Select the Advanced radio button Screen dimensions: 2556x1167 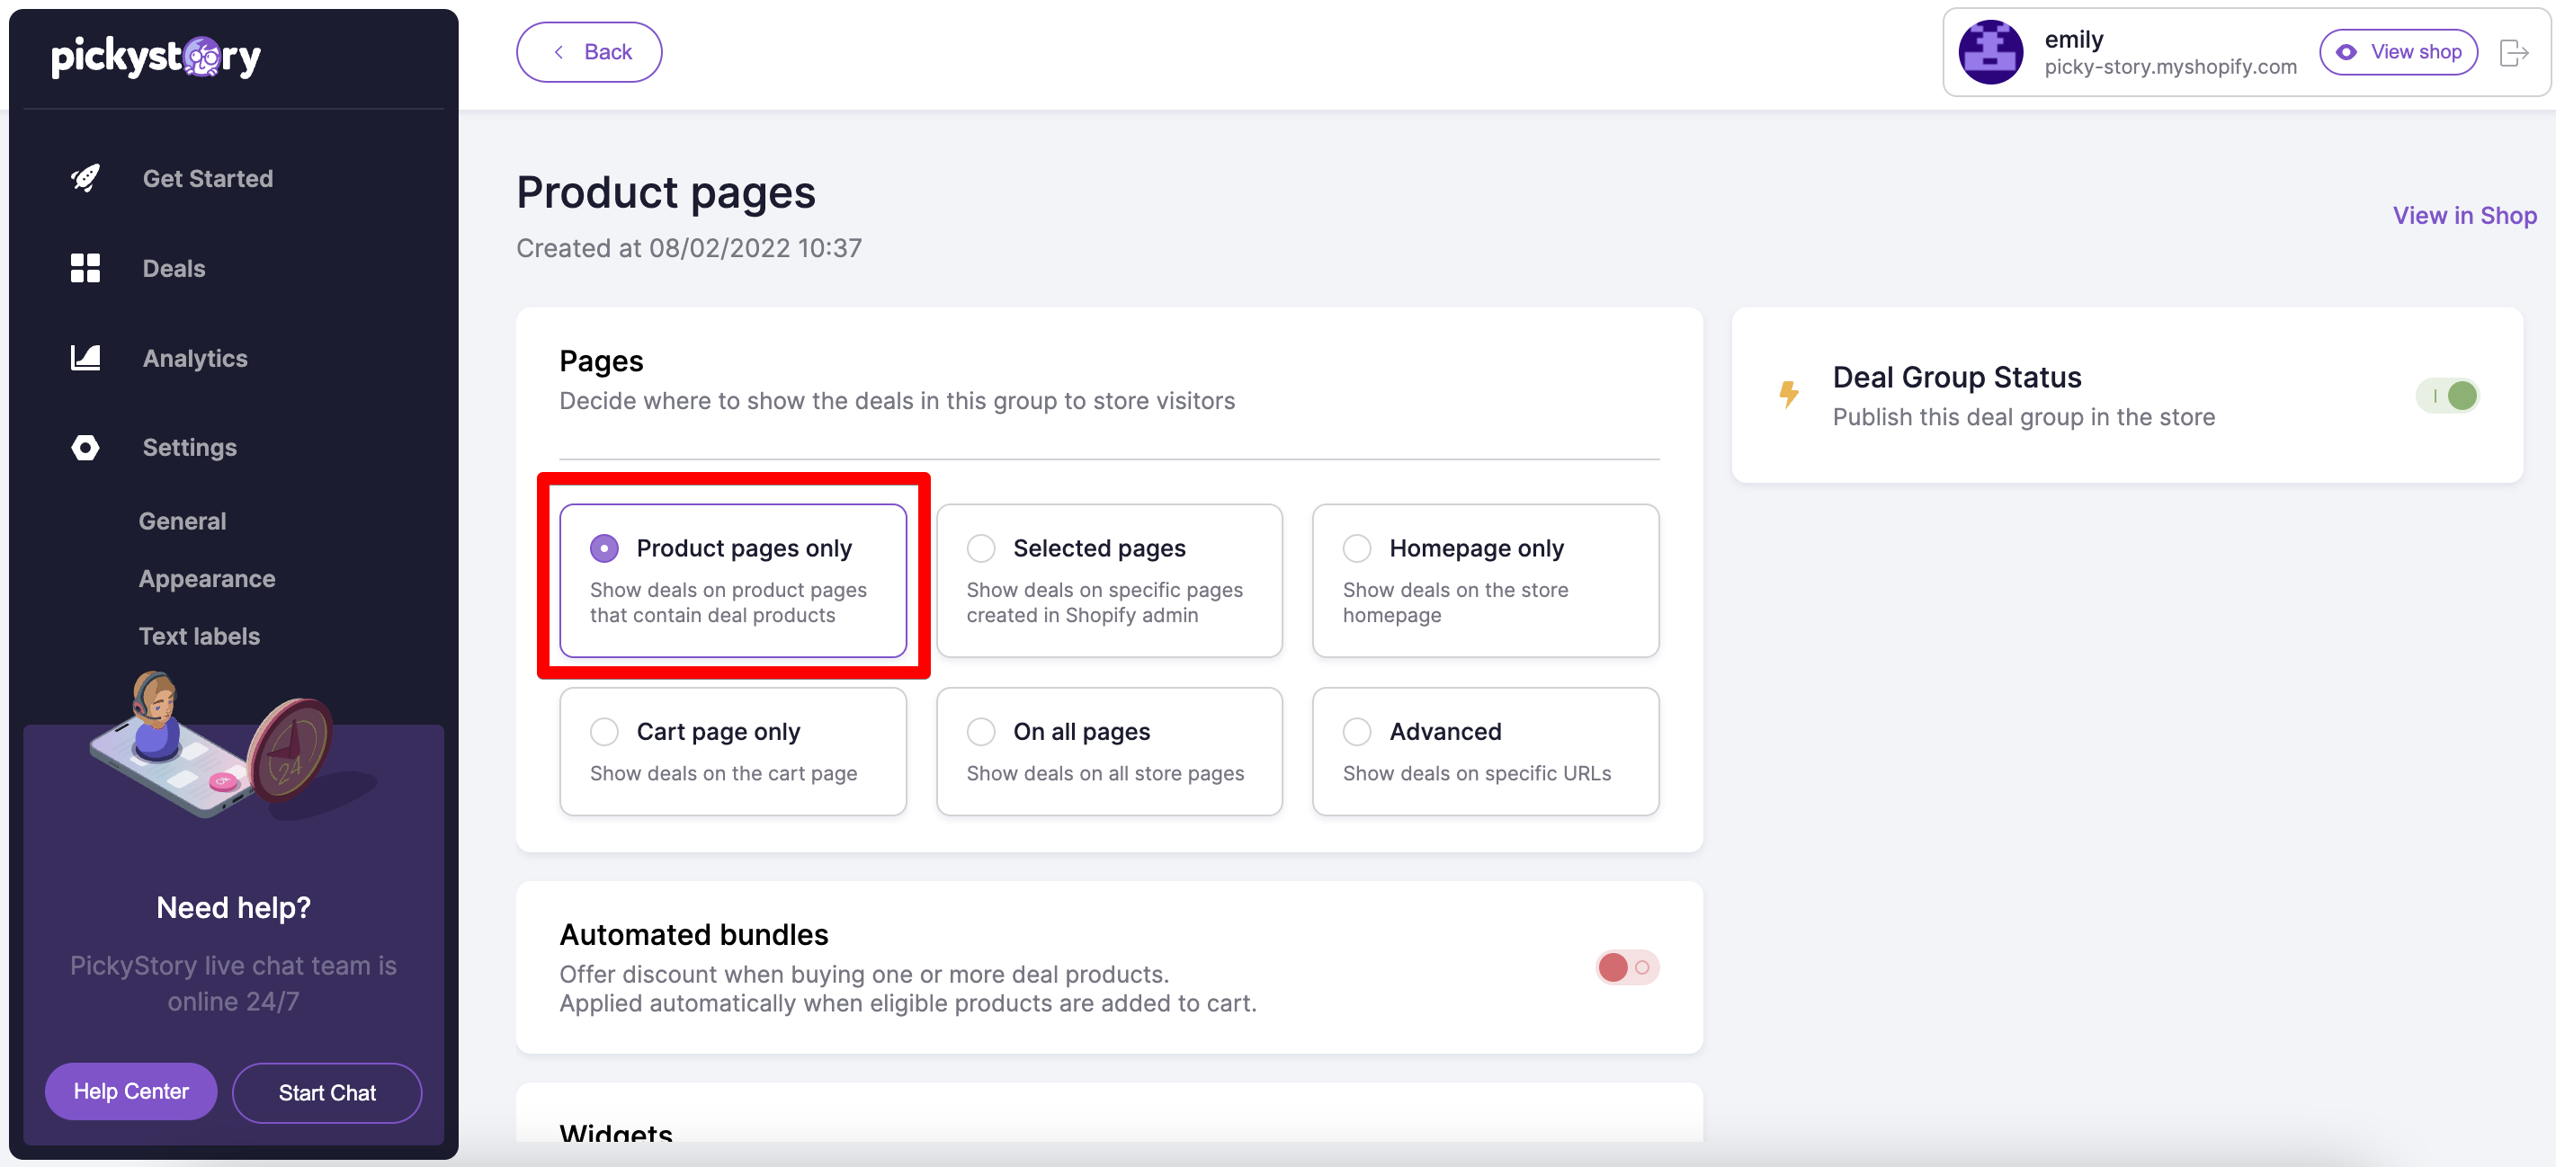(1356, 732)
